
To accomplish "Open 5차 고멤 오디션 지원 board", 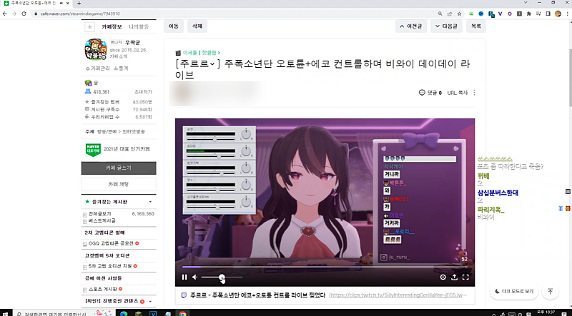I will click(110, 266).
